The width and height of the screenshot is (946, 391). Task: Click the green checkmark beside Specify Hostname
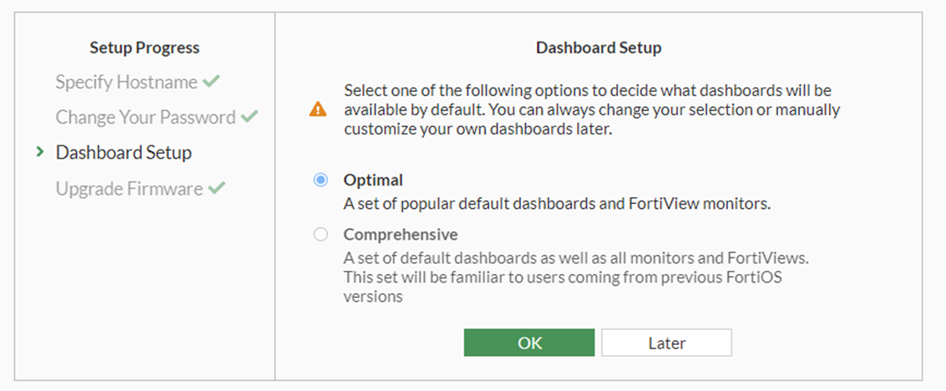pyautogui.click(x=211, y=82)
